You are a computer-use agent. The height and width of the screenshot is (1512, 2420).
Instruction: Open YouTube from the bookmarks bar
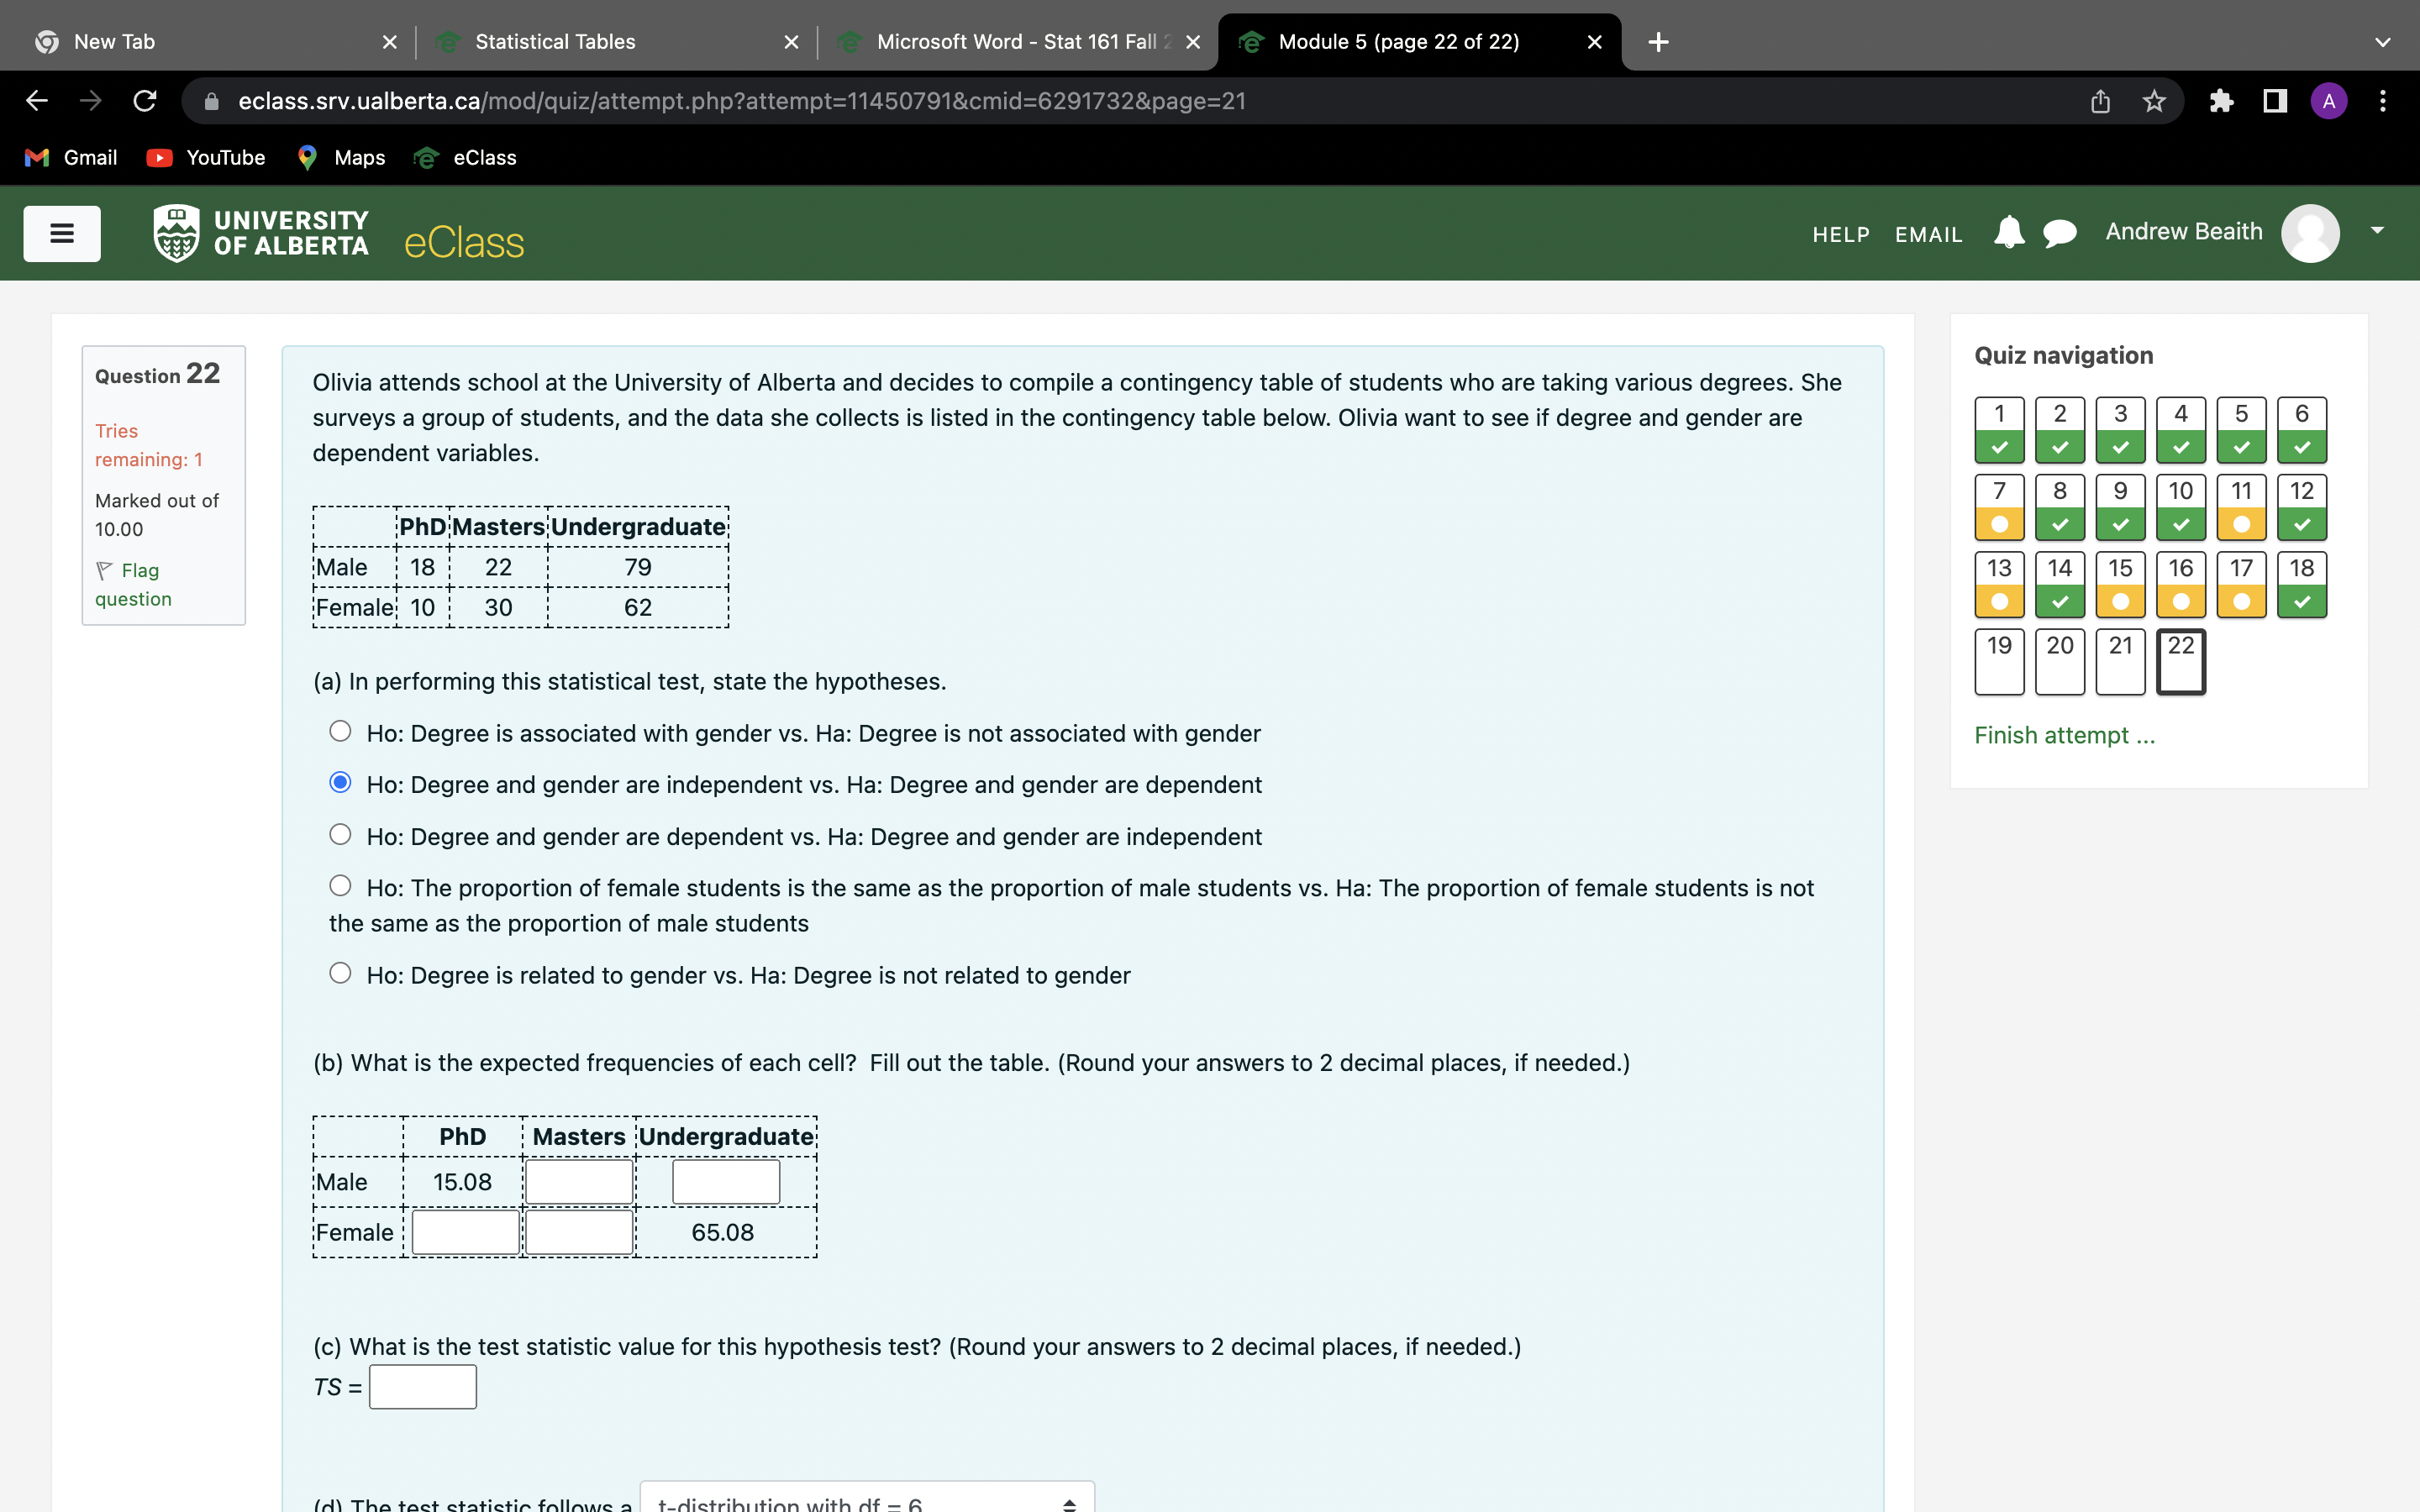click(205, 157)
